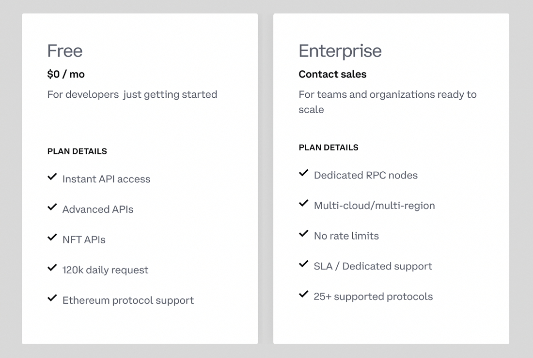This screenshot has width=533, height=358.
Task: Select the Advanced APIs feature text
Action: pos(97,209)
